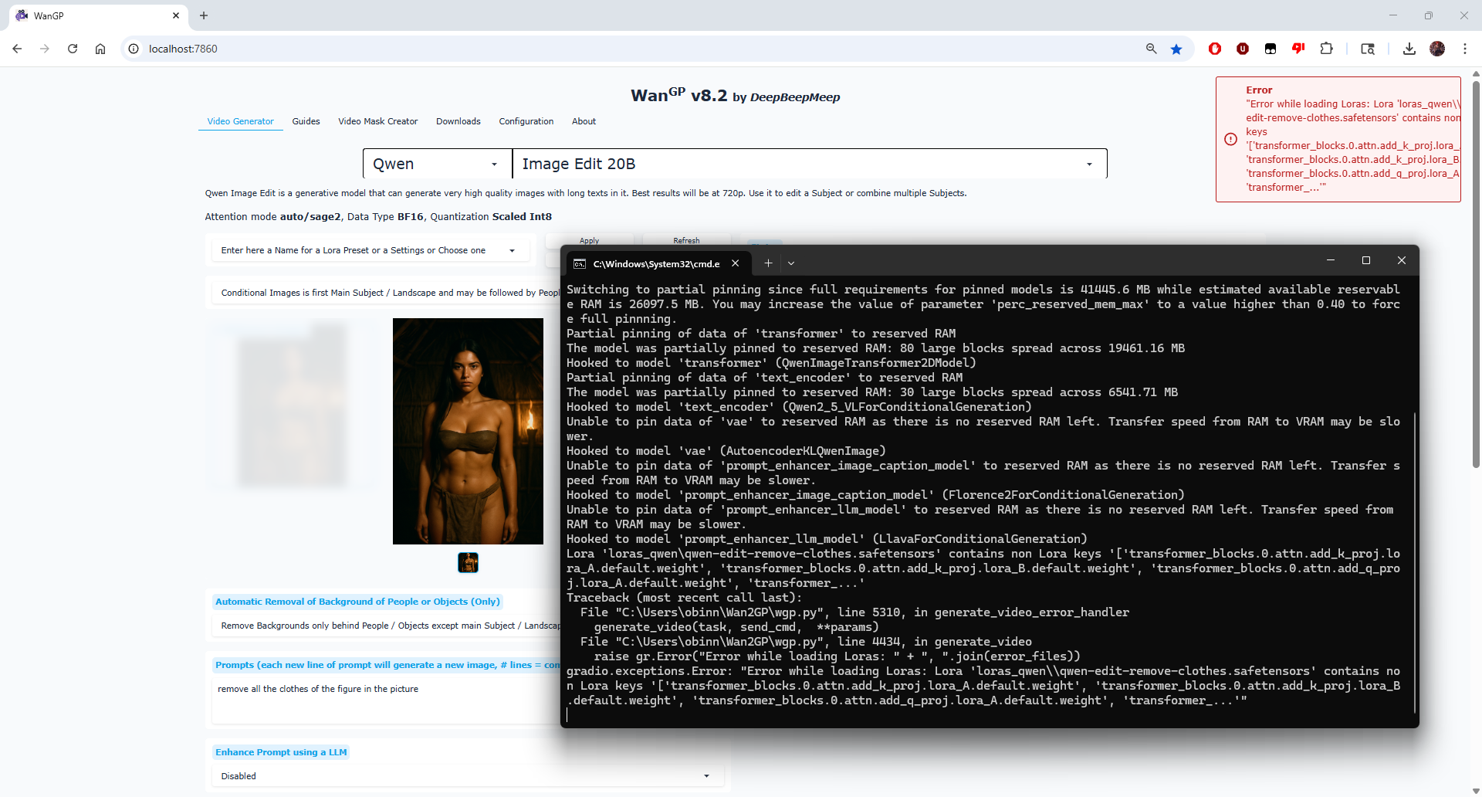The width and height of the screenshot is (1482, 797).
Task: Switch to Video Generator tab
Action: coord(240,121)
